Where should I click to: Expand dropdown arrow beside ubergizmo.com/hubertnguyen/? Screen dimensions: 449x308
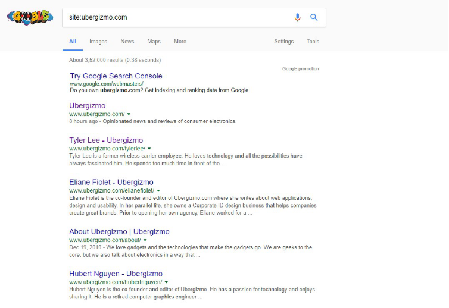[x=166, y=282]
